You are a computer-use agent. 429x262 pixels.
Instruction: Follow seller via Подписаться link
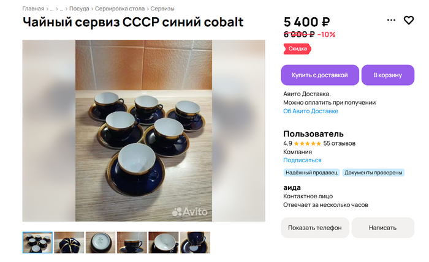click(x=302, y=160)
